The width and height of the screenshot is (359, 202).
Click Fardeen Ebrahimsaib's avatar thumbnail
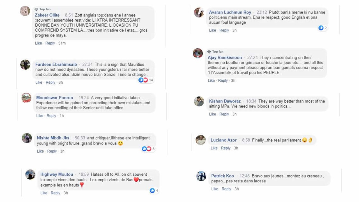pos(25,65)
